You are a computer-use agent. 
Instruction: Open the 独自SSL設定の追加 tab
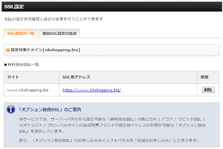click(x=59, y=33)
